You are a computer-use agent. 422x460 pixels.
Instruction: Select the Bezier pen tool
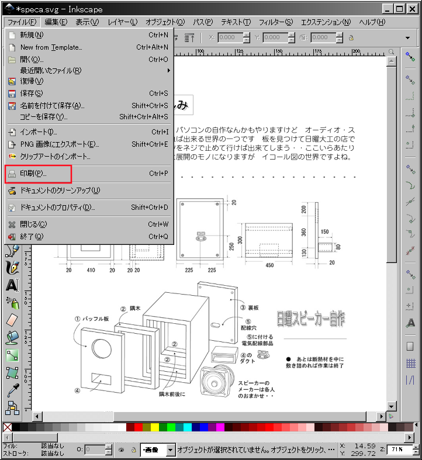[x=12, y=250]
